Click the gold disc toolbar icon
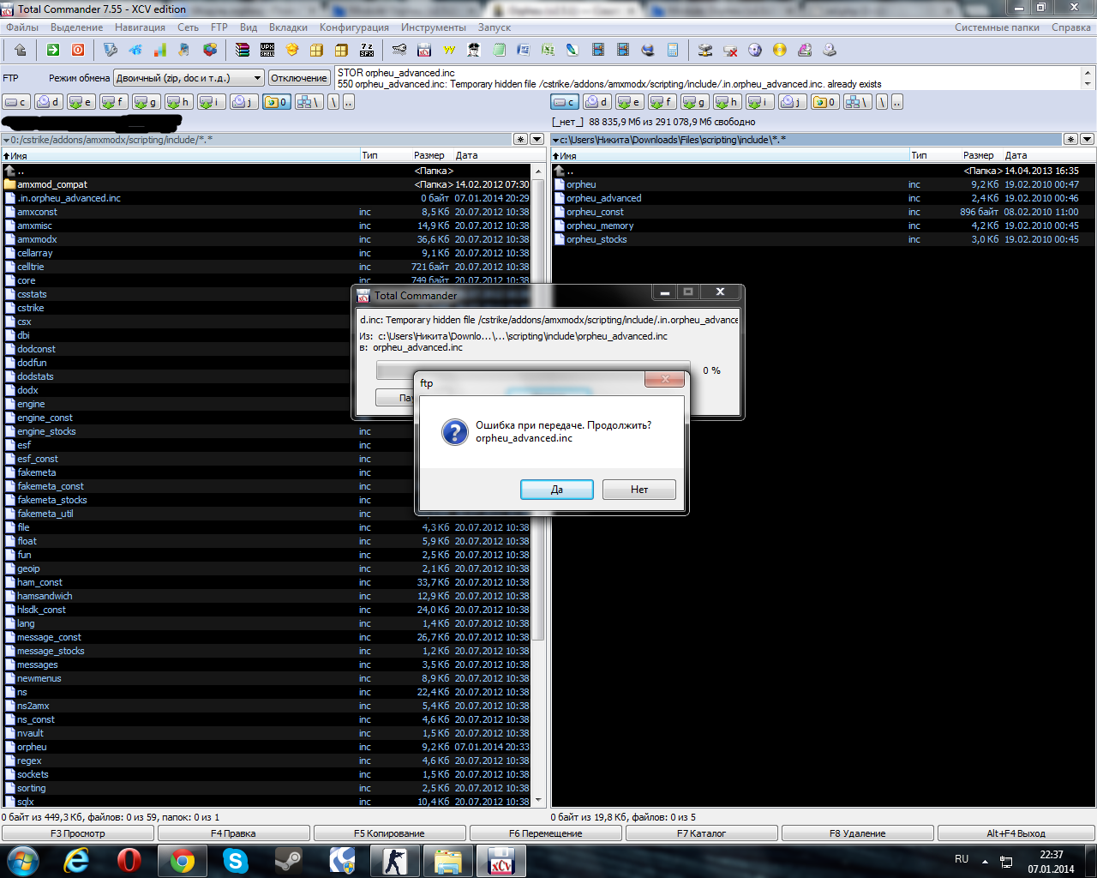Image resolution: width=1097 pixels, height=878 pixels. point(779,50)
